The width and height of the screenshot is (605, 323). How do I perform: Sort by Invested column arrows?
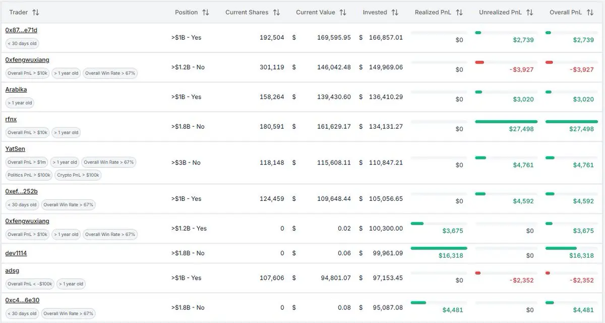pyautogui.click(x=395, y=12)
